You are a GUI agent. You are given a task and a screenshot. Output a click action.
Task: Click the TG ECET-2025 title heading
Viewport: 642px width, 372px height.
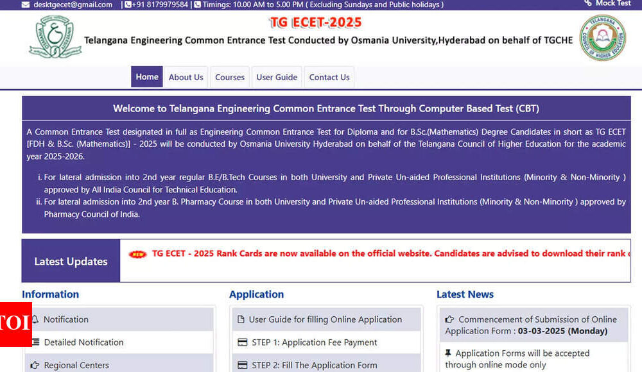(316, 22)
